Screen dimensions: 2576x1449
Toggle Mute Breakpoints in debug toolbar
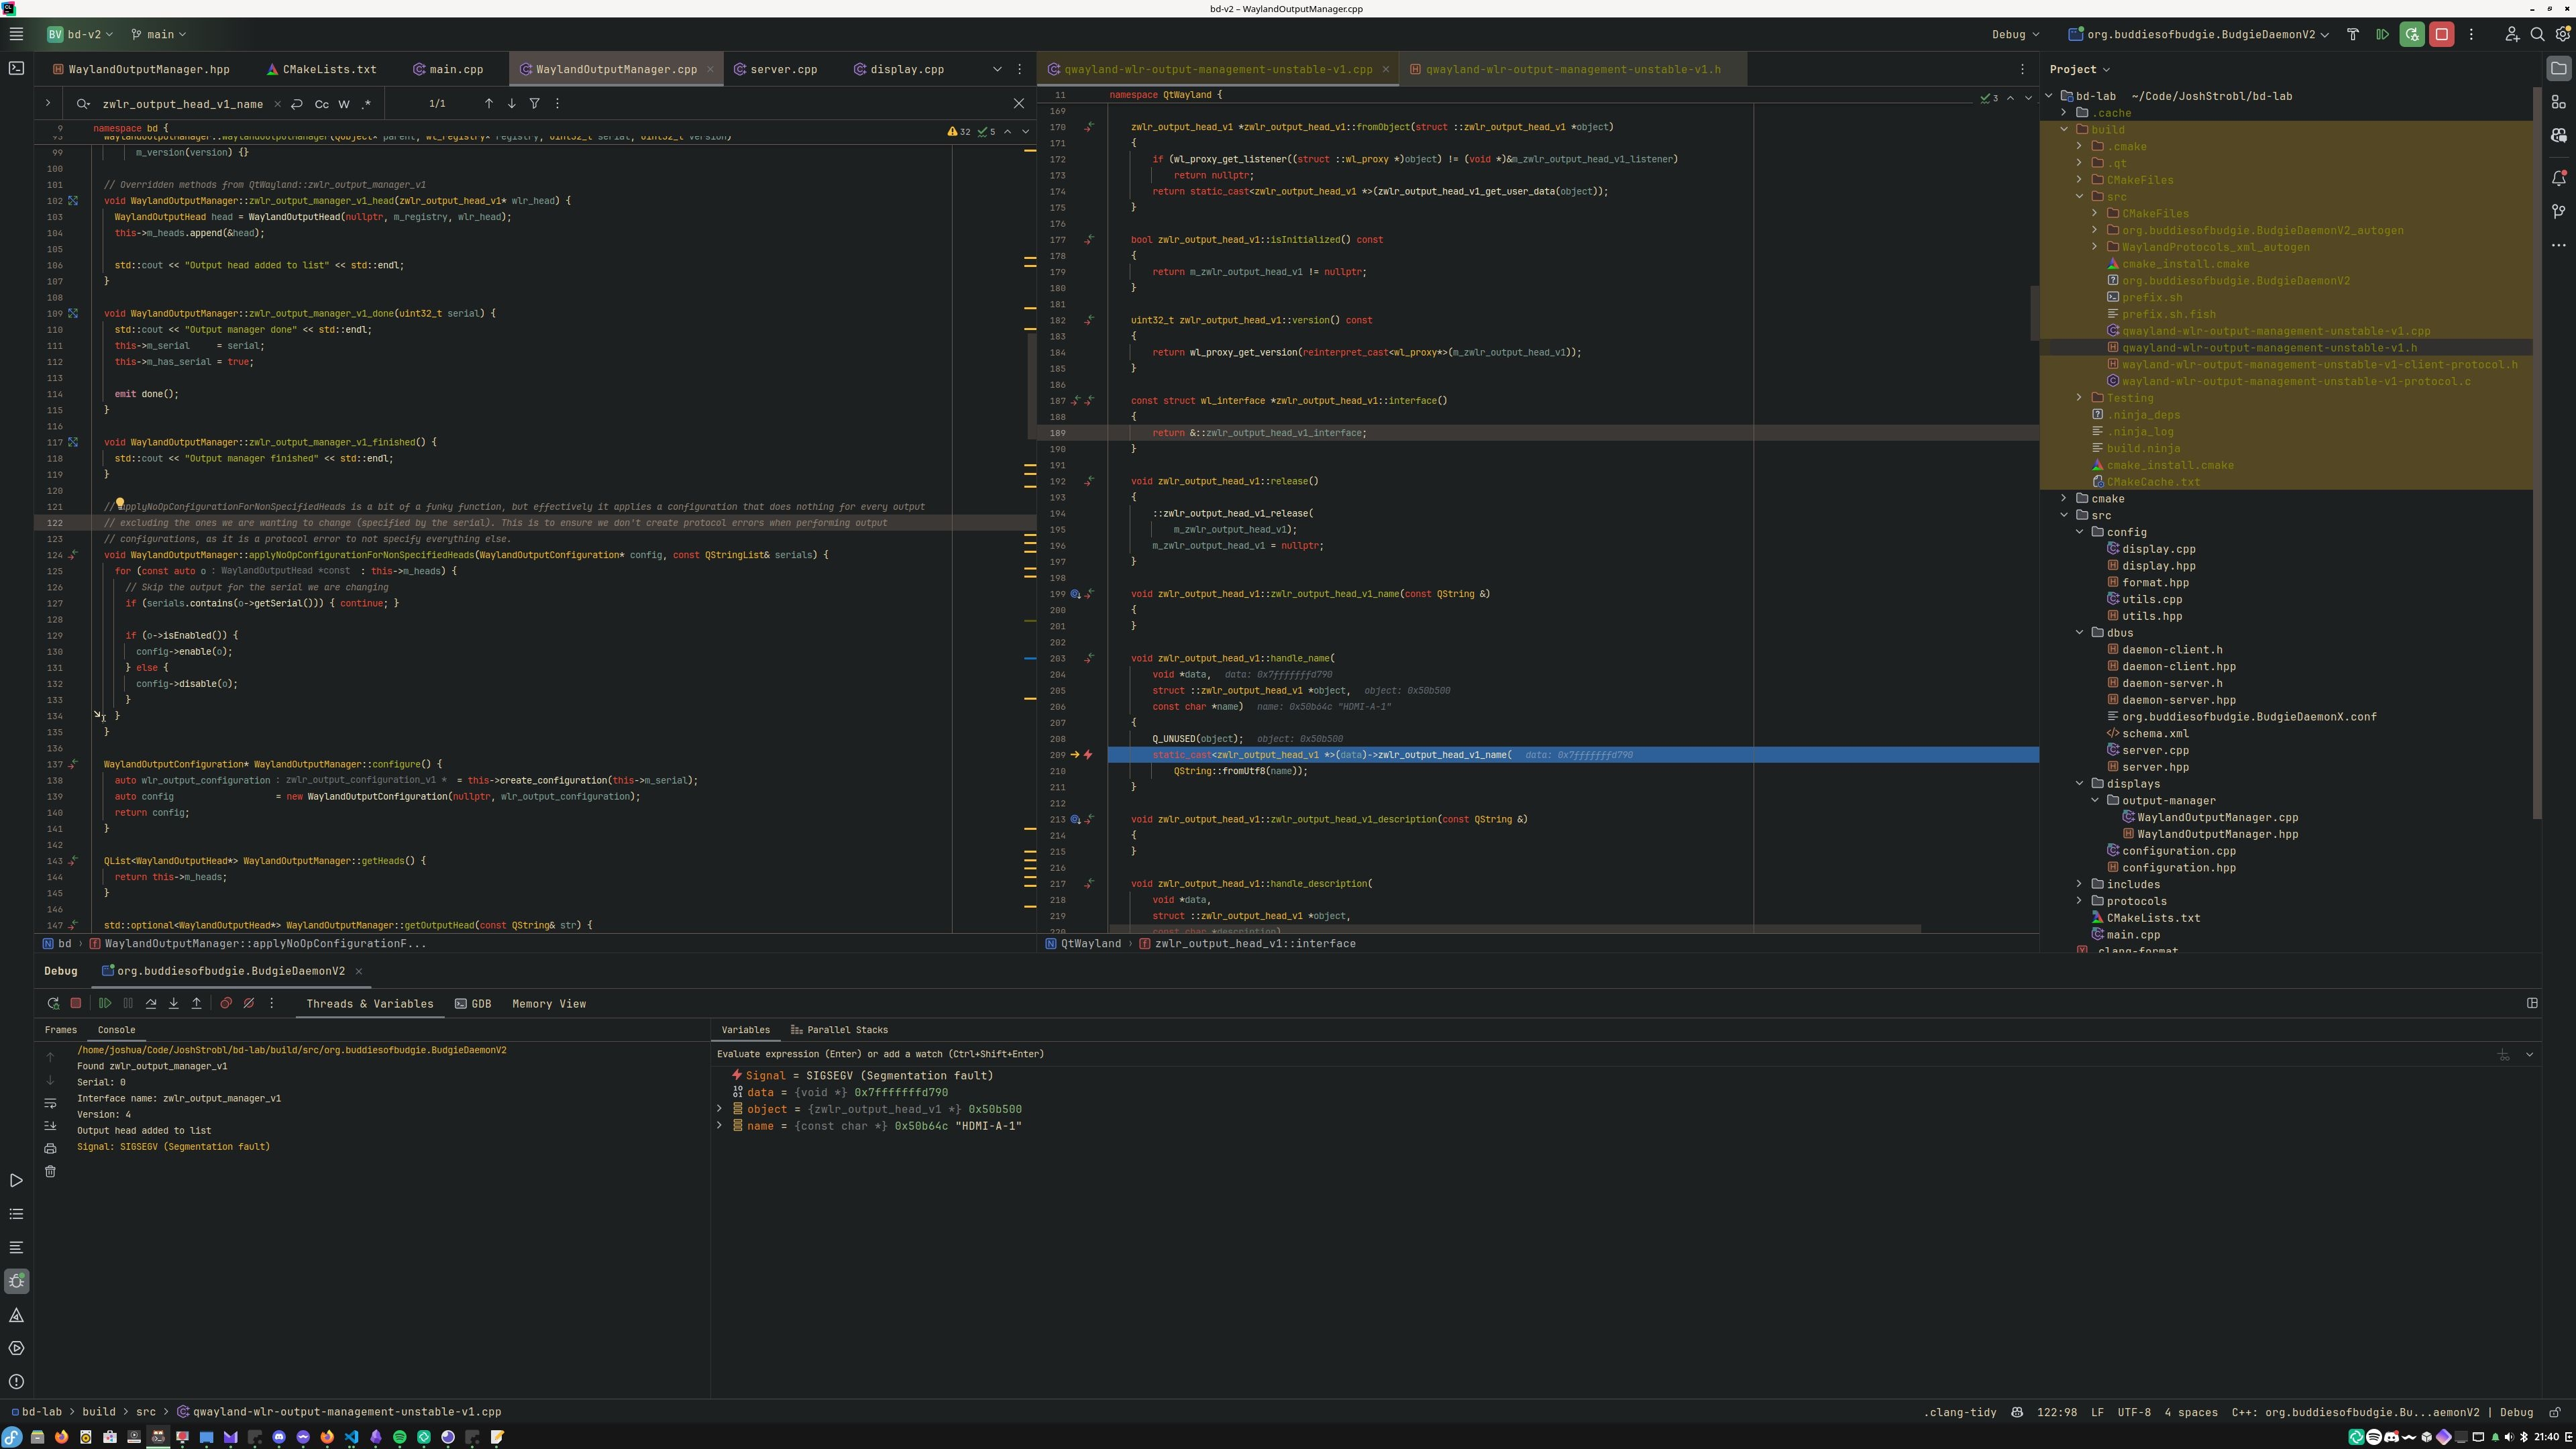(249, 1003)
